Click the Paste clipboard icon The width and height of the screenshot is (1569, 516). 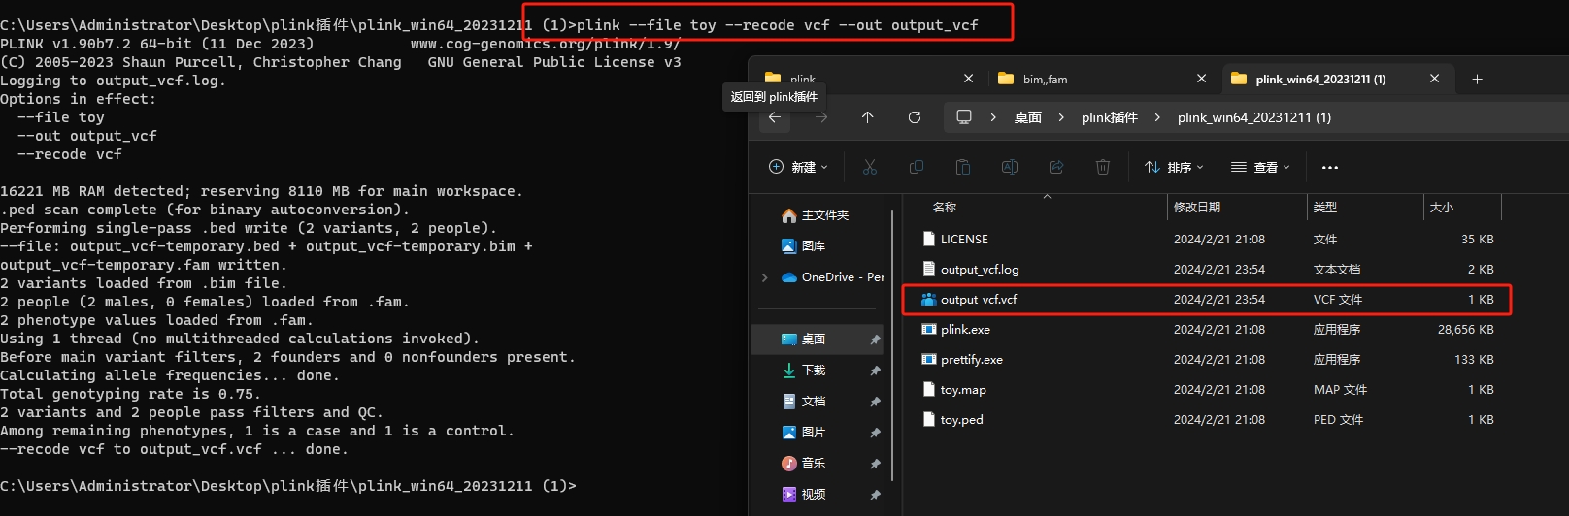point(962,167)
